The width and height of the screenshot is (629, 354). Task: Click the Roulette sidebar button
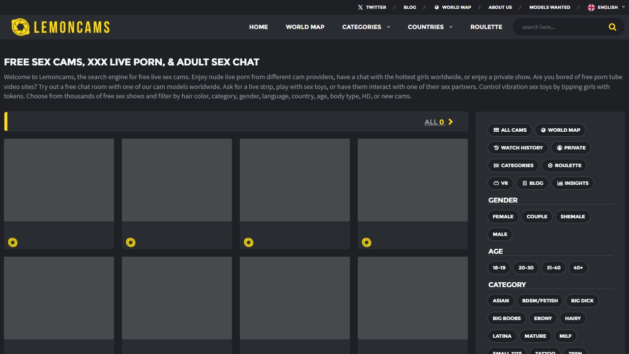(564, 166)
